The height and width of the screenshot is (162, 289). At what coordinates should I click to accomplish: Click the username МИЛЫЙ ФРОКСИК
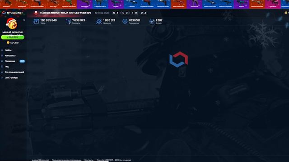coord(13,32)
